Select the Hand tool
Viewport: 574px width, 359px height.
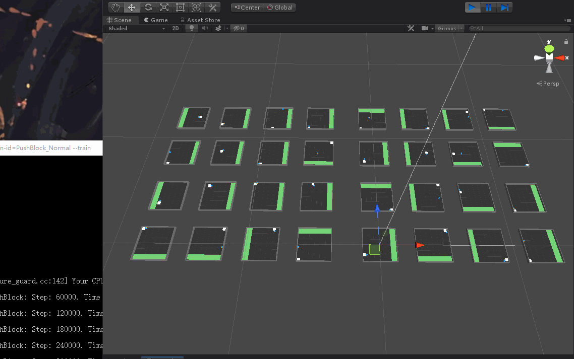(116, 8)
